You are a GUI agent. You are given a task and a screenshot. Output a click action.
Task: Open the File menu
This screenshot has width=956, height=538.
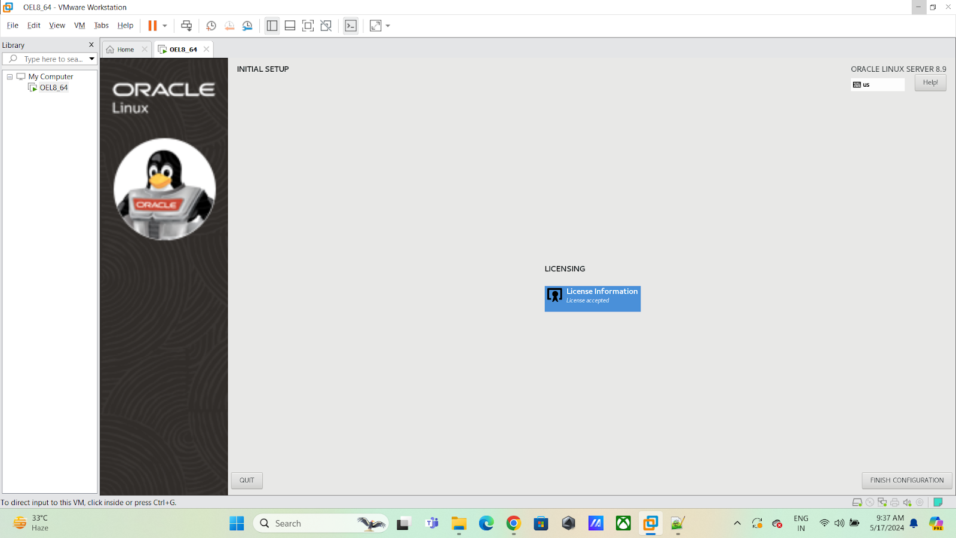pyautogui.click(x=13, y=25)
